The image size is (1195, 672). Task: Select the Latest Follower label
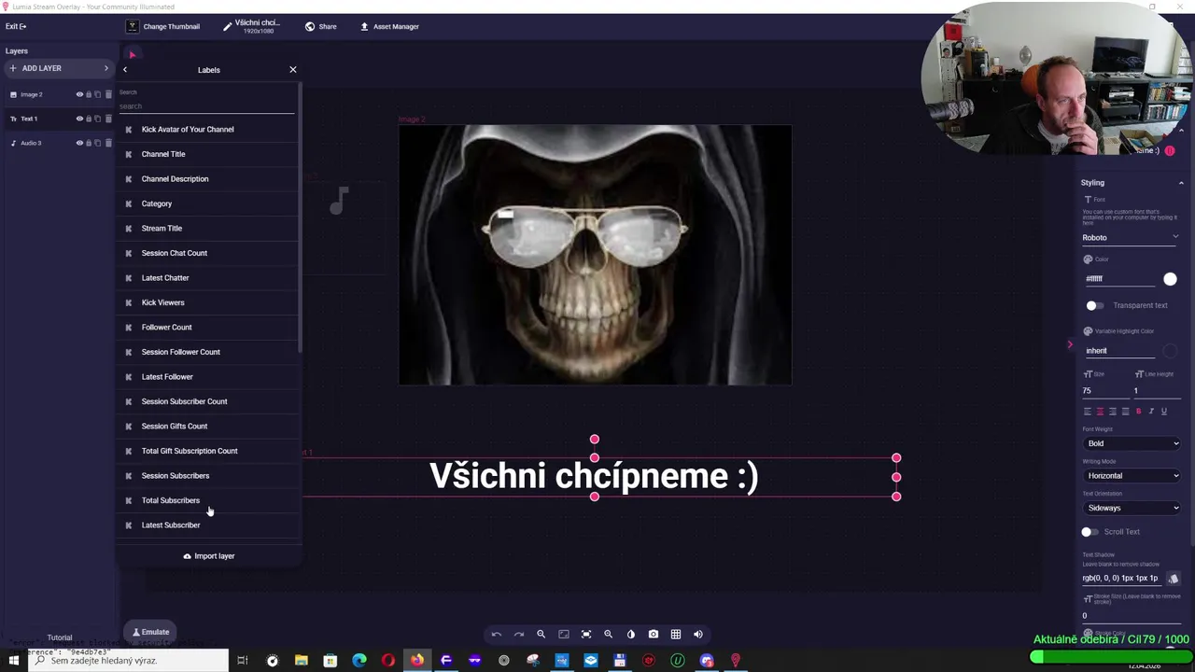pyautogui.click(x=207, y=377)
